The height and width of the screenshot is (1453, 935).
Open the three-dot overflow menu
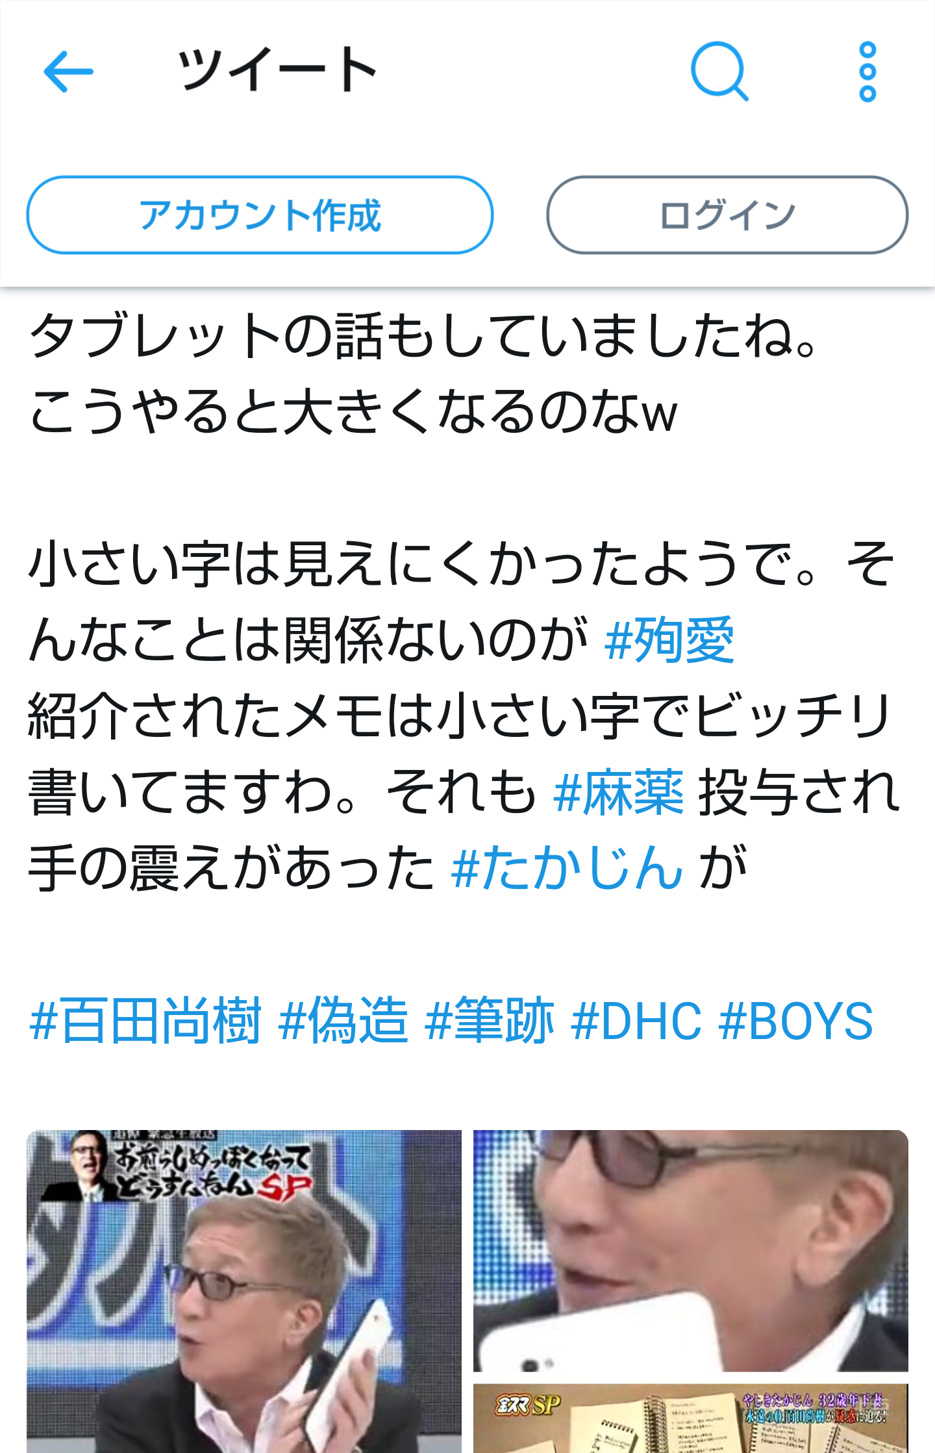click(x=867, y=71)
